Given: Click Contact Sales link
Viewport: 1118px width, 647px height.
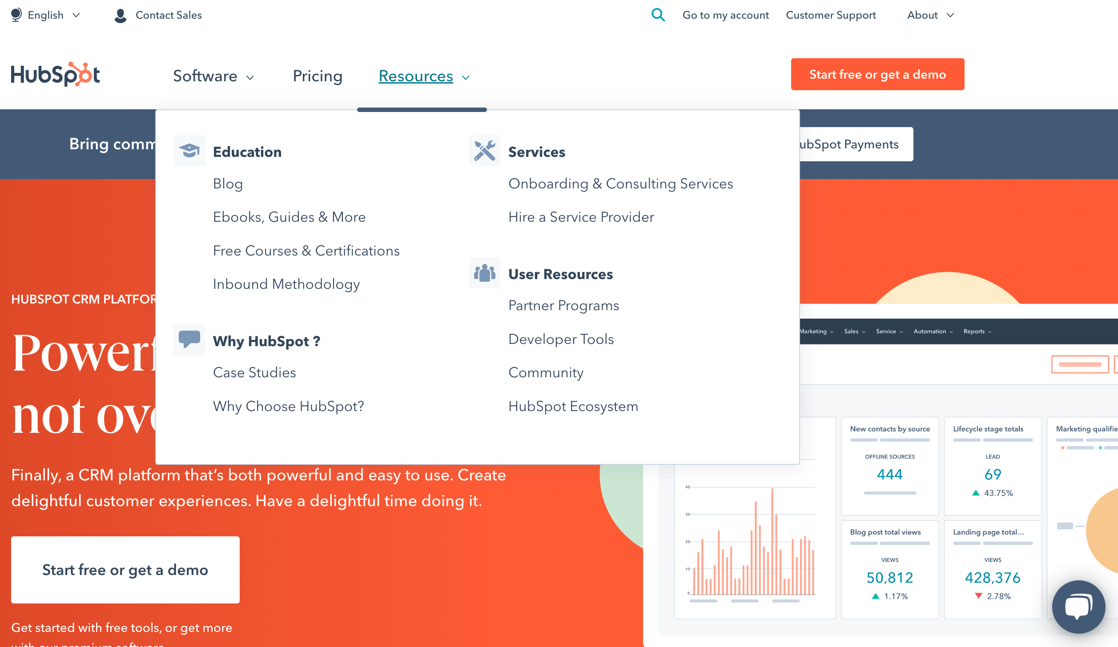Looking at the screenshot, I should point(169,15).
